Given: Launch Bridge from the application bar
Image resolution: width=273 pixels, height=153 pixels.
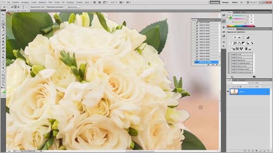Looking at the screenshot, I should click(x=94, y=3).
